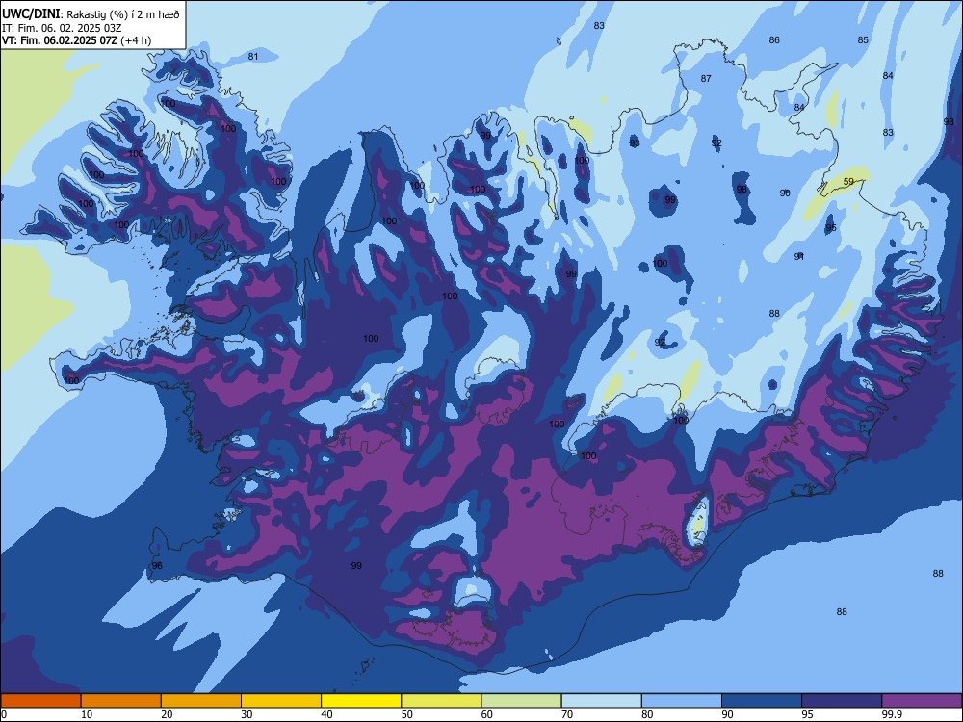Click the legend scale label 90

[727, 714]
